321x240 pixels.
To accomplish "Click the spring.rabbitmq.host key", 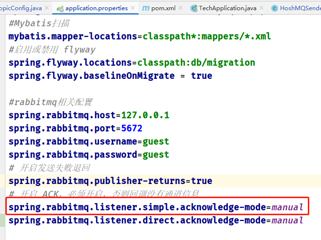I will click(x=62, y=115).
